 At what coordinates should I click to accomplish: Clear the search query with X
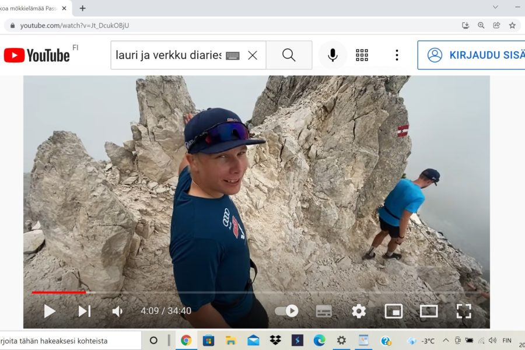(x=253, y=55)
